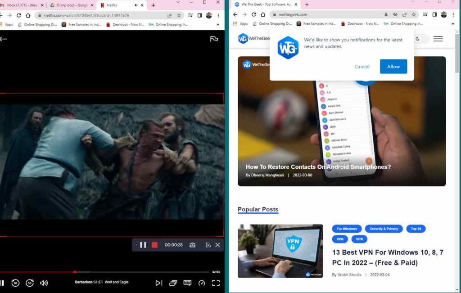The width and height of the screenshot is (461, 293).
Task: Bookmark wethegeek.com with star icon
Action: [414, 14]
